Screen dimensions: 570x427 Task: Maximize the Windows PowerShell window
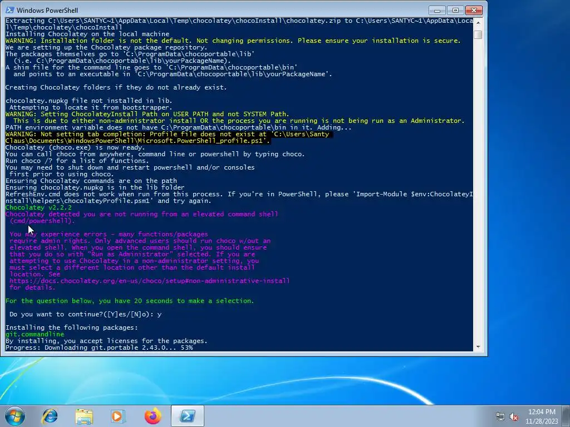[x=455, y=10]
